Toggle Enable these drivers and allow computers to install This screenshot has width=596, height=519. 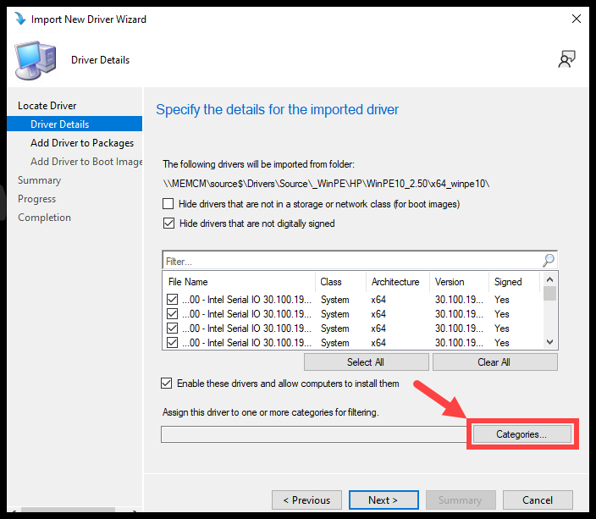tap(166, 384)
